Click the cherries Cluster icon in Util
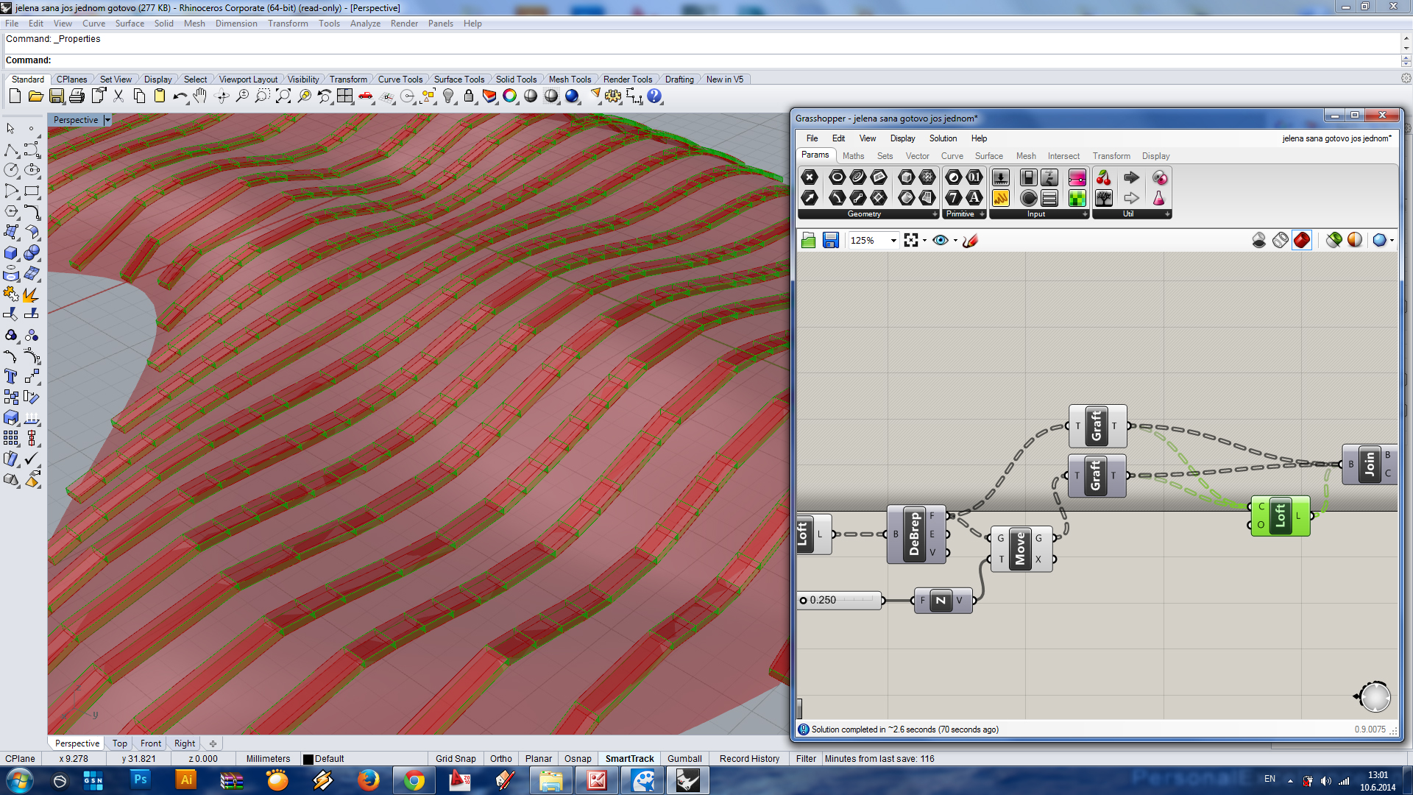1413x795 pixels. point(1103,177)
